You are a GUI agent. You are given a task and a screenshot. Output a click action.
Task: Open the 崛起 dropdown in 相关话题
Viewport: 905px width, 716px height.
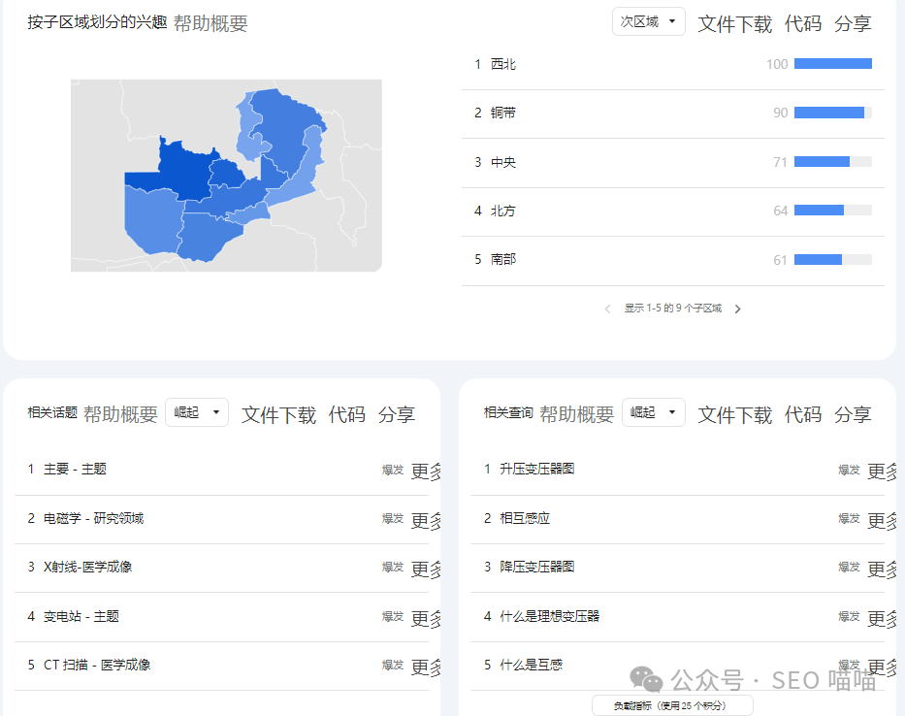[x=197, y=413]
